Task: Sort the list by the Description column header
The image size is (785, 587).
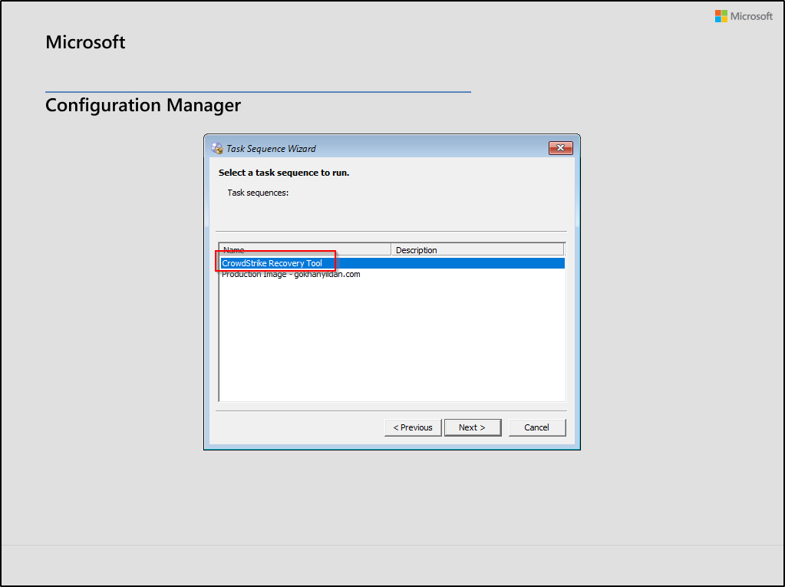Action: pyautogui.click(x=477, y=249)
